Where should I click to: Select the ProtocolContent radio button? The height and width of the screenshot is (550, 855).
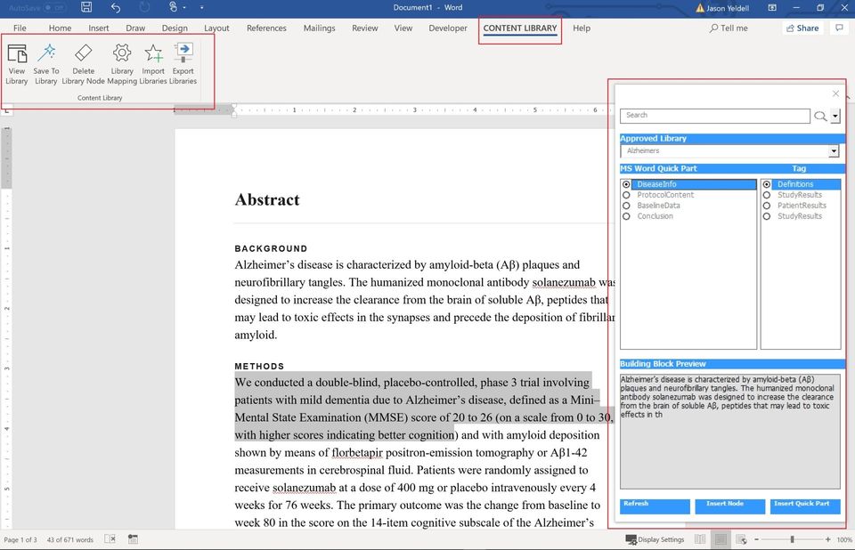pos(626,195)
